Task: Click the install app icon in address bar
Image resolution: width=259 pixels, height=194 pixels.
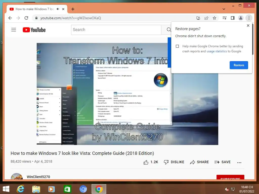Action: [x=198, y=18]
